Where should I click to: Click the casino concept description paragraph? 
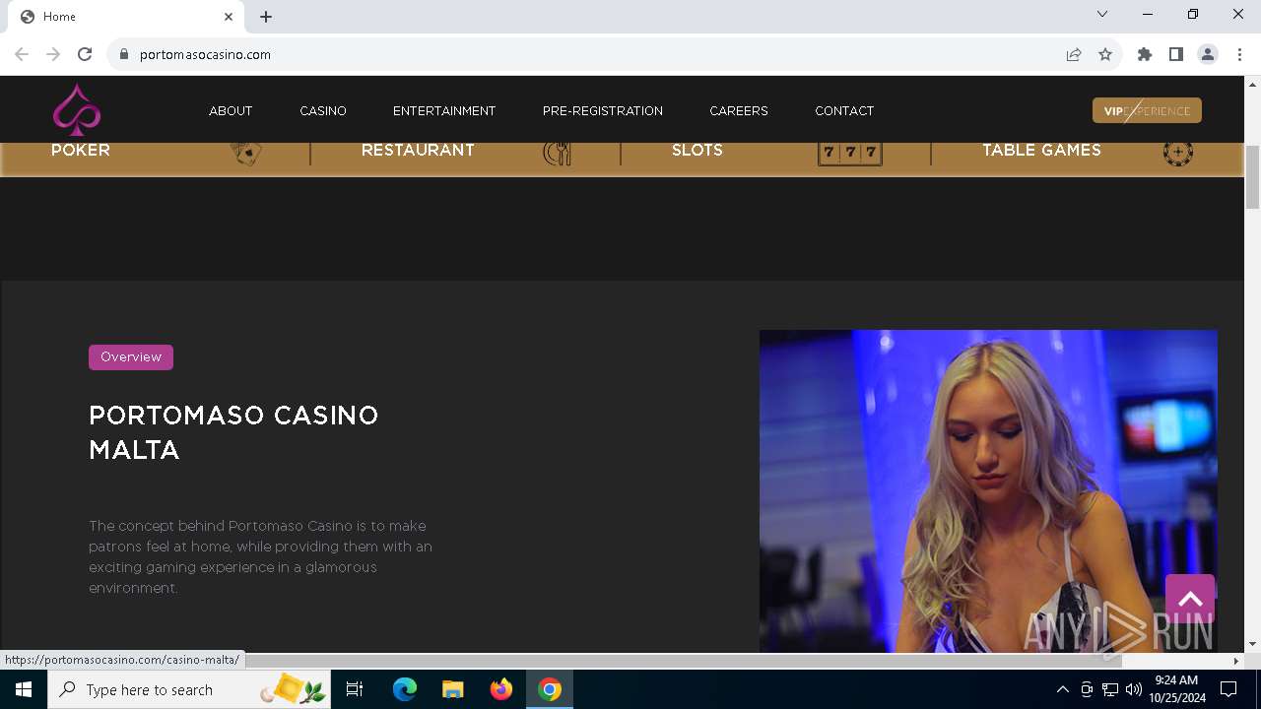click(261, 556)
